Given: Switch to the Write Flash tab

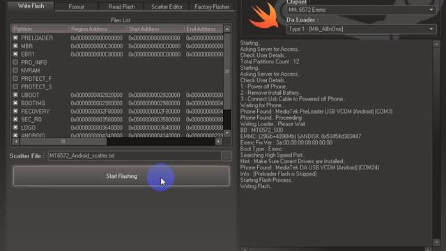Looking at the screenshot, I should [x=31, y=6].
